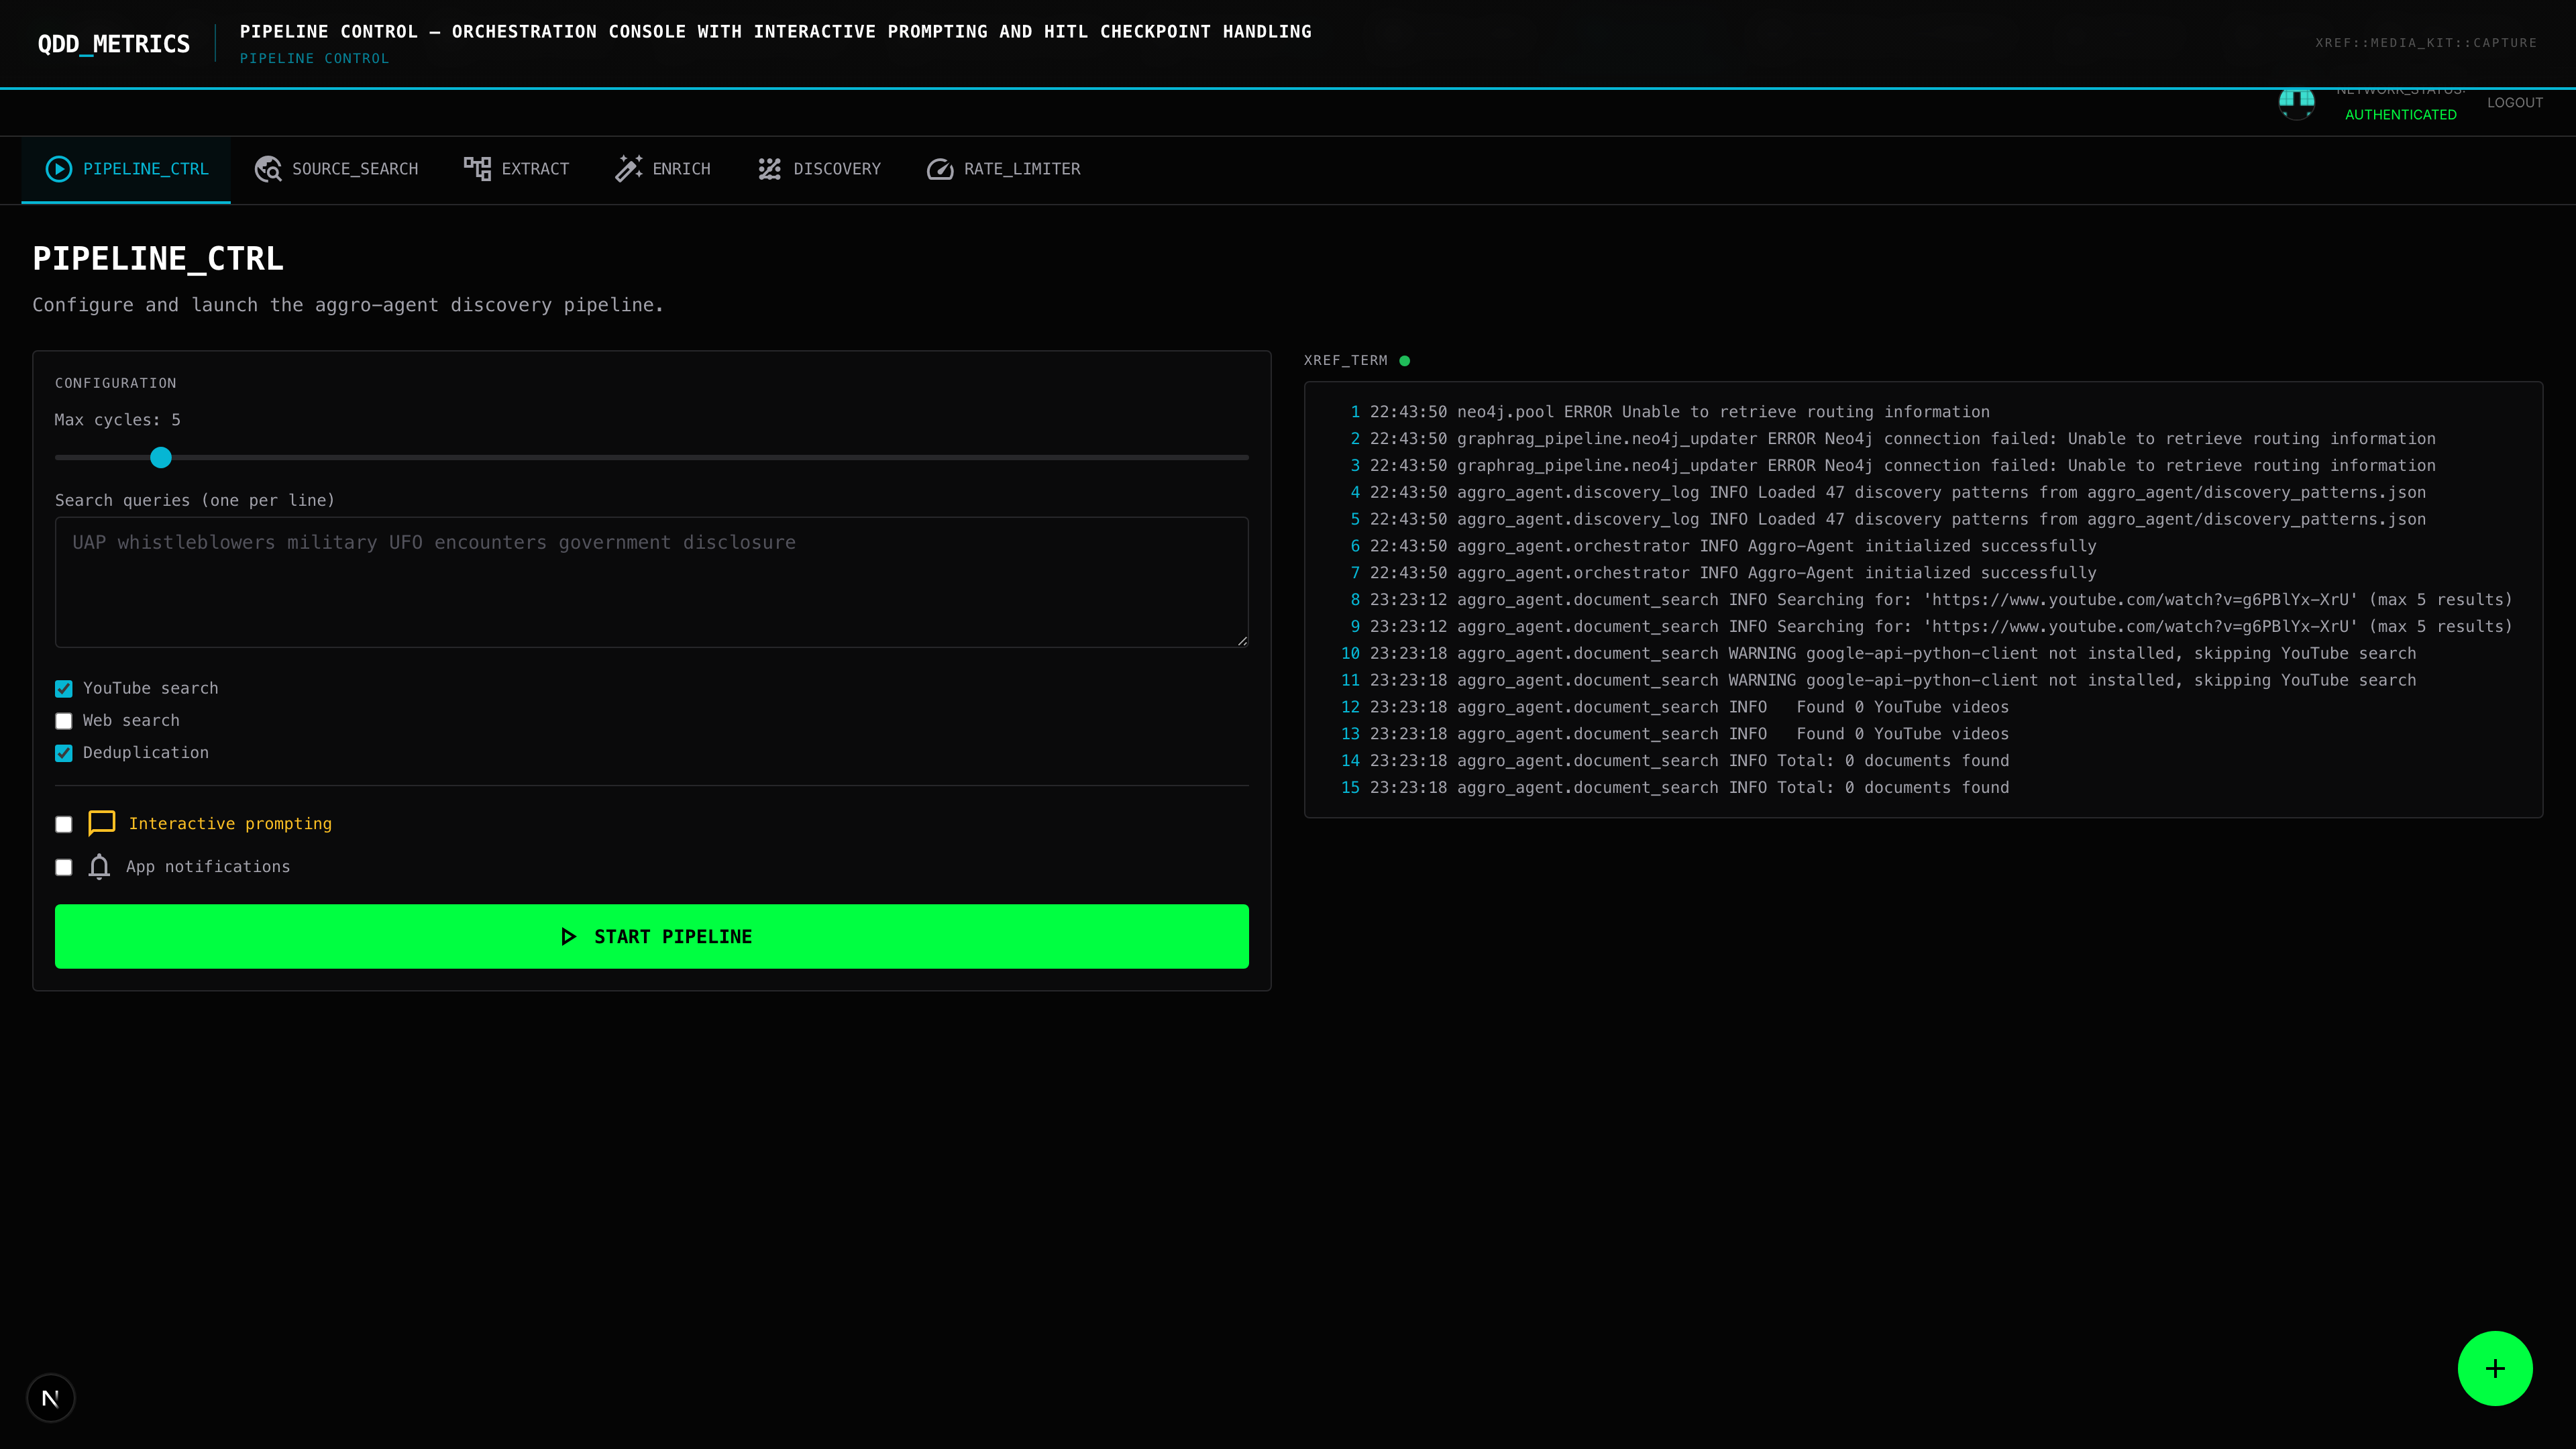2576x1449 pixels.
Task: Click the Interactive prompting chat bubble icon
Action: pos(102,823)
